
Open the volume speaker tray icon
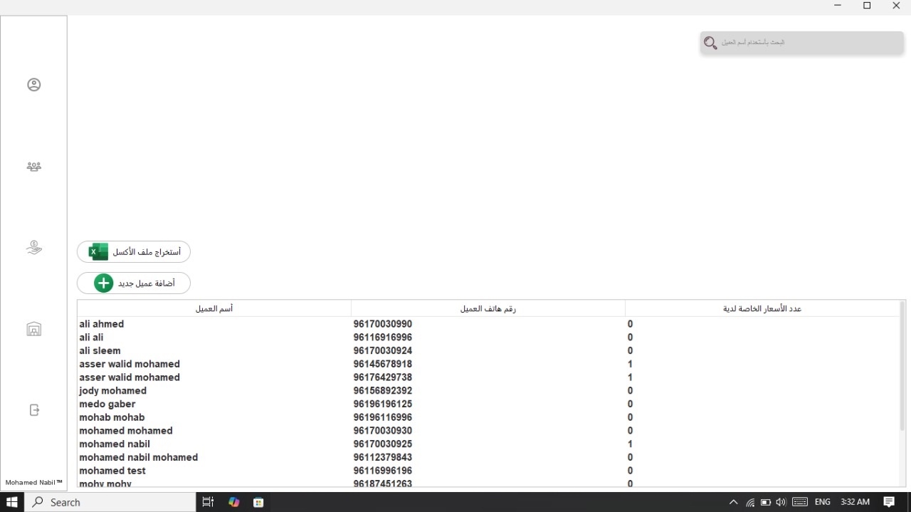(x=781, y=502)
